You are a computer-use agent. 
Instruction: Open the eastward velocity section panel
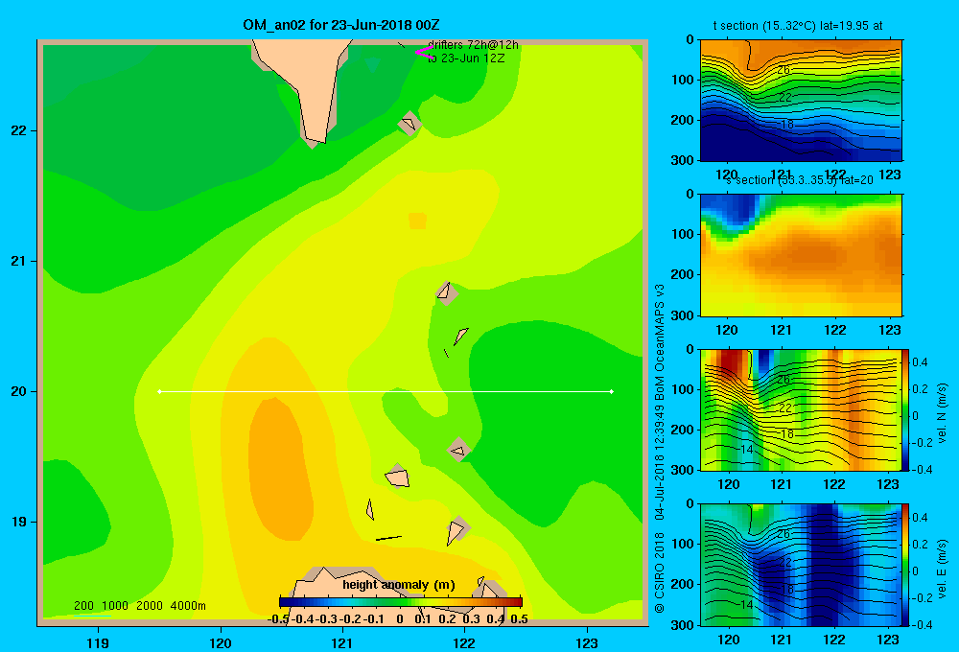(801, 564)
